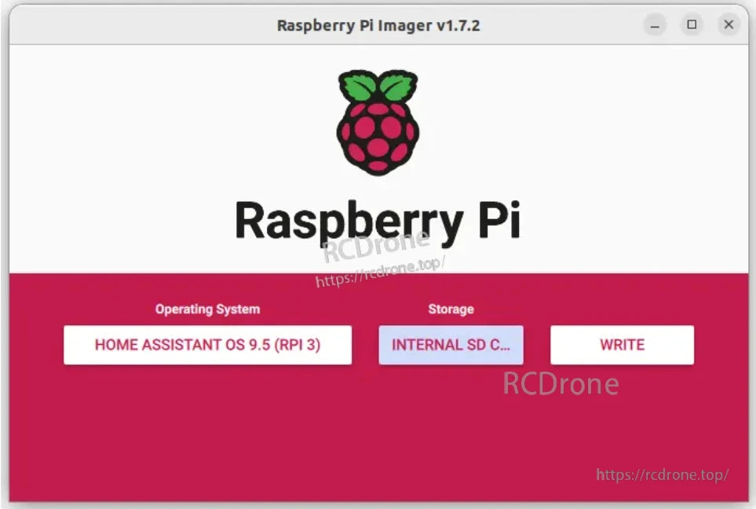Open the Storage selector showing Internal SD card

pyautogui.click(x=451, y=344)
